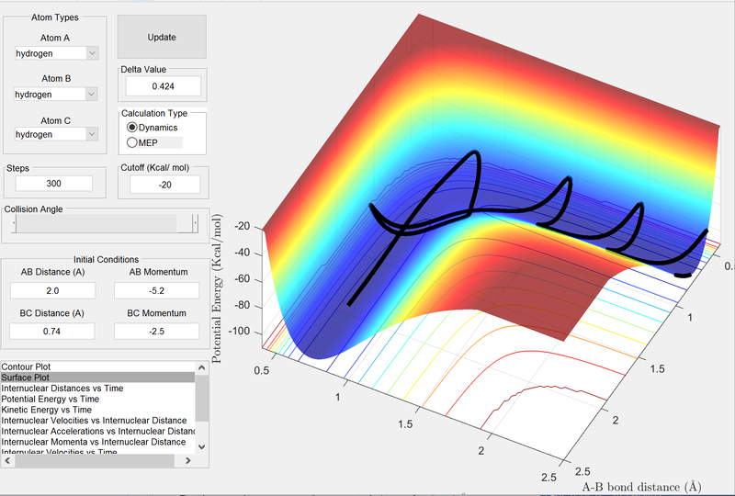This screenshot has height=496, width=735.
Task: Click the Collision Angle slider right arrow
Action: (x=196, y=223)
